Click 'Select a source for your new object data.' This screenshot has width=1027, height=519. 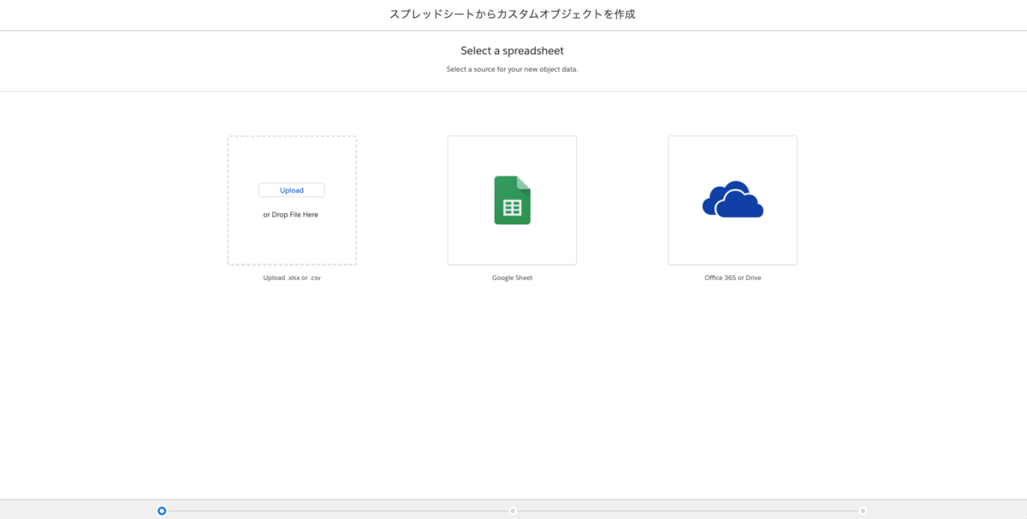pyautogui.click(x=513, y=69)
